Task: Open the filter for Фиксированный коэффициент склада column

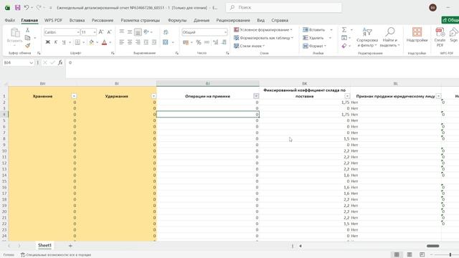Action: tap(347, 96)
